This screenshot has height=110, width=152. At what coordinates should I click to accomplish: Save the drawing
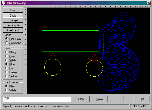(99, 99)
